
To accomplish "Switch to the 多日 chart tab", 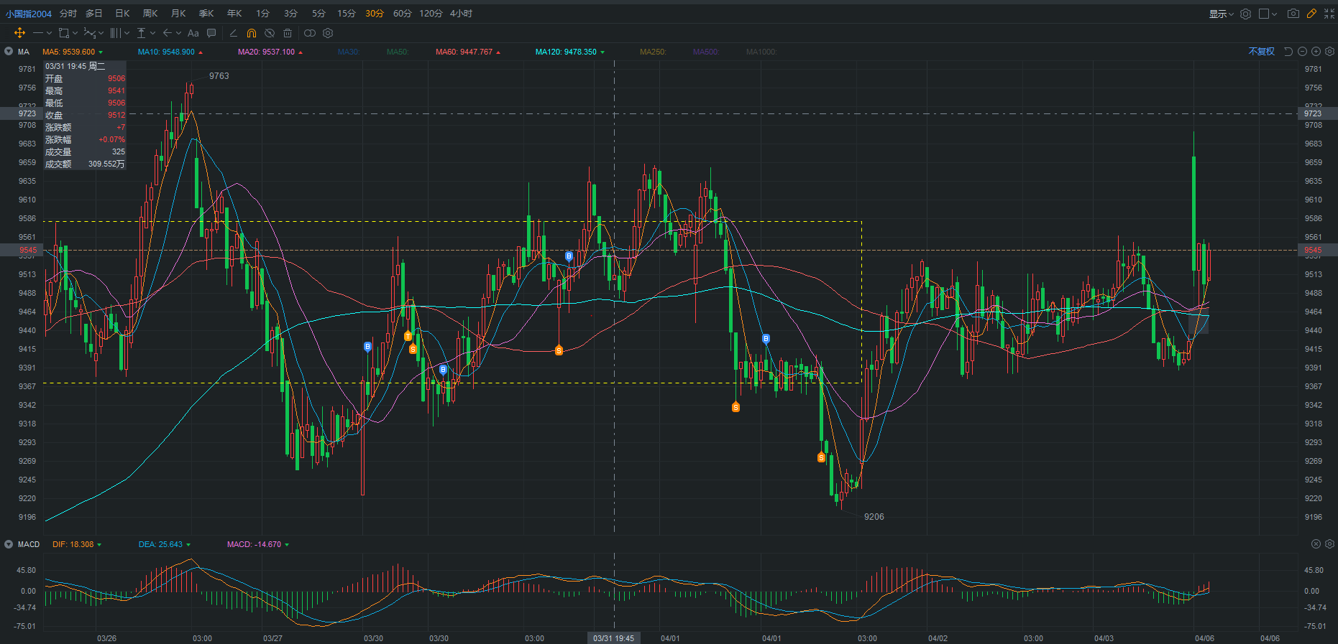I will pos(94,14).
